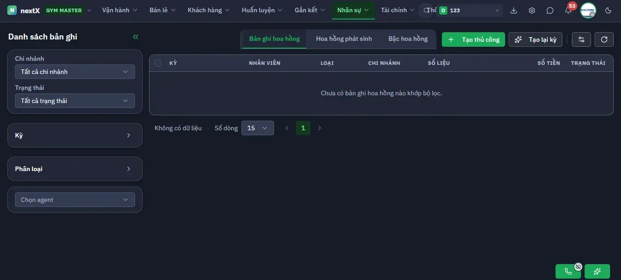
Task: Open the Huấn luyện menu
Action: 262,10
